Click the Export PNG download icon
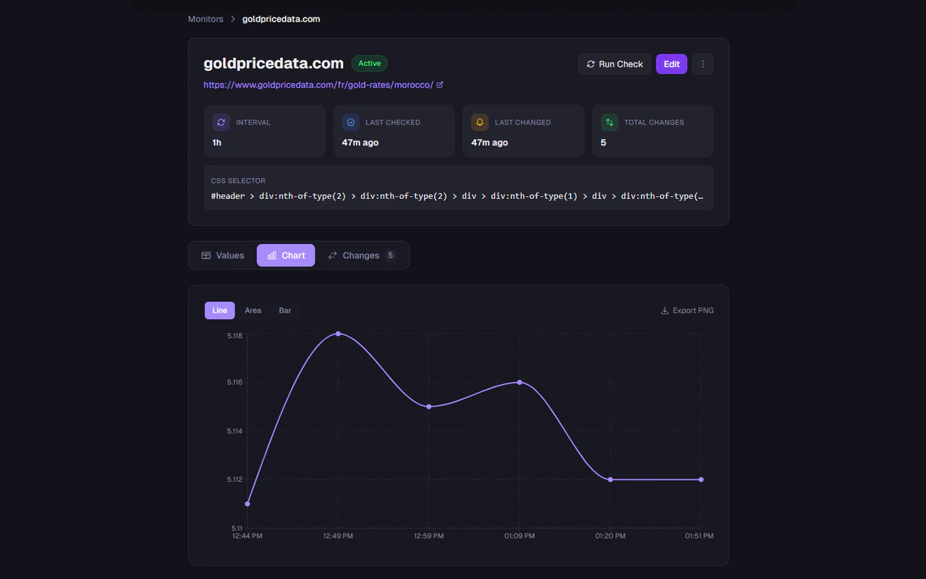The height and width of the screenshot is (579, 926). [x=665, y=310]
